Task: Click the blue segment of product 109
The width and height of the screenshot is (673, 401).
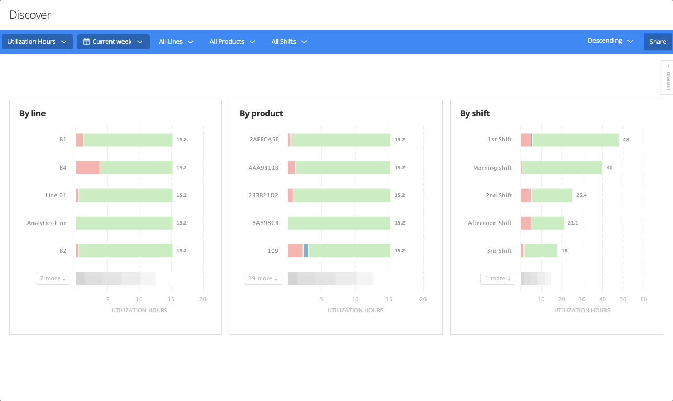Action: pyautogui.click(x=306, y=251)
